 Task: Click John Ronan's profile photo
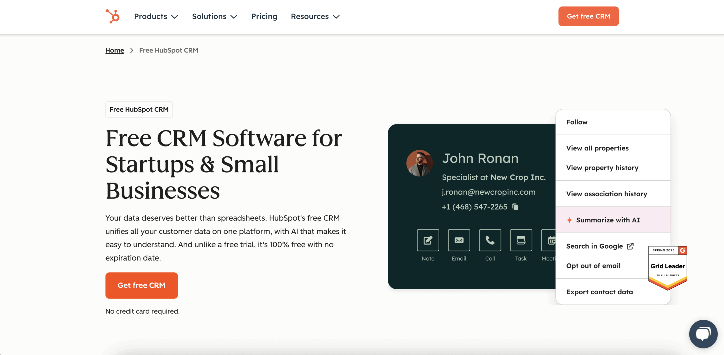[x=419, y=163]
